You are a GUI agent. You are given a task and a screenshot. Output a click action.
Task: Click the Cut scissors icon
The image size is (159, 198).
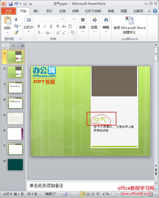(16, 19)
